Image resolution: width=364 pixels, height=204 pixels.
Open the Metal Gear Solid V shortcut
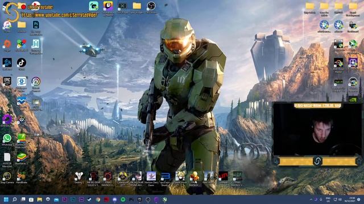93,176
